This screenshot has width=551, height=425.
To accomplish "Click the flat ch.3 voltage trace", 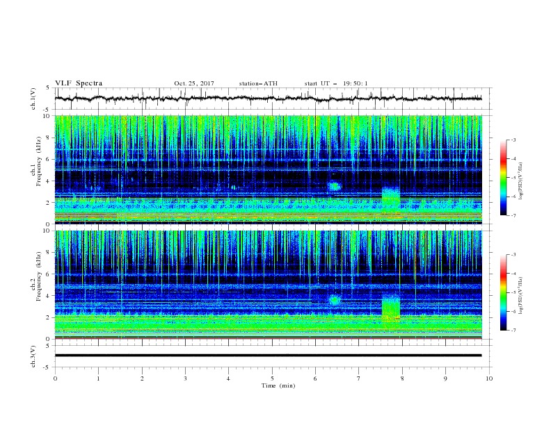I will click(x=268, y=356).
